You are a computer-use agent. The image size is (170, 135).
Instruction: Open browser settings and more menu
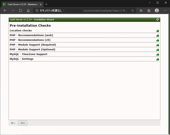[165, 10]
